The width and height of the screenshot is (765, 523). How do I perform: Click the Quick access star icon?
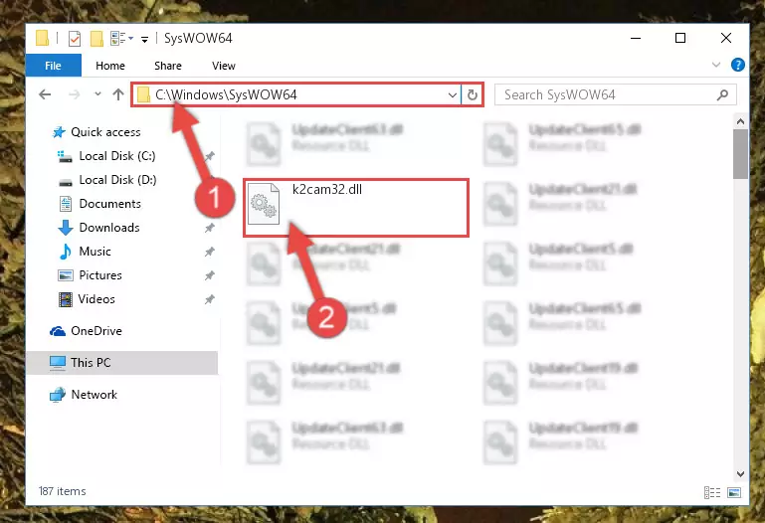coord(59,132)
